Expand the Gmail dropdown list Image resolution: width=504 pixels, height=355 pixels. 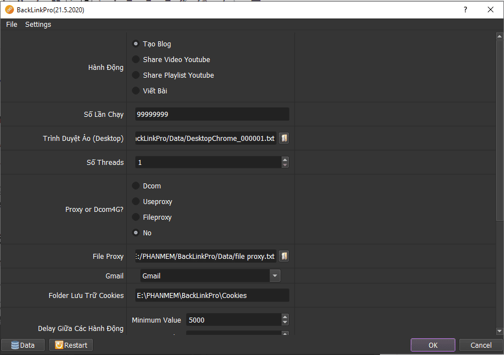pos(274,276)
